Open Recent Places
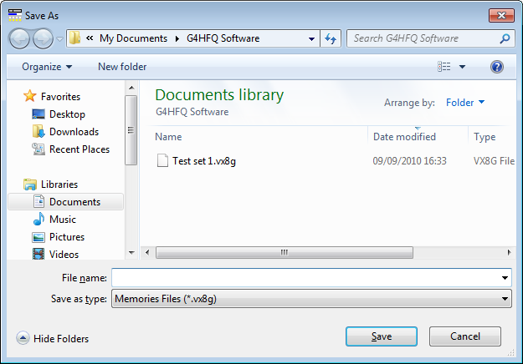The image size is (523, 364). coord(79,149)
